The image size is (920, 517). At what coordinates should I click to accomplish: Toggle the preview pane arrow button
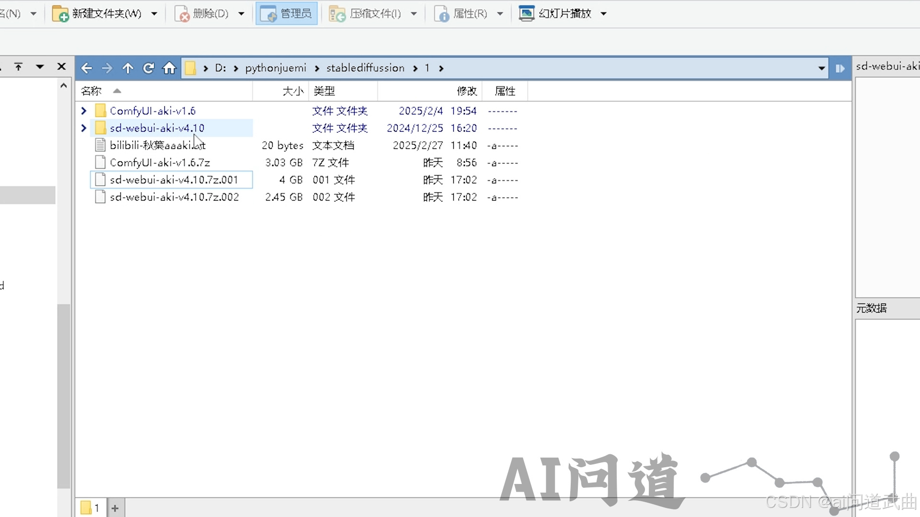coord(839,68)
